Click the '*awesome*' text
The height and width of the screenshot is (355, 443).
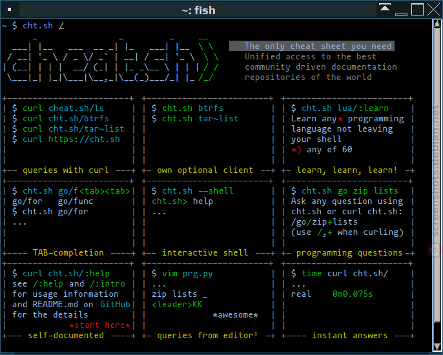pyautogui.click(x=235, y=315)
